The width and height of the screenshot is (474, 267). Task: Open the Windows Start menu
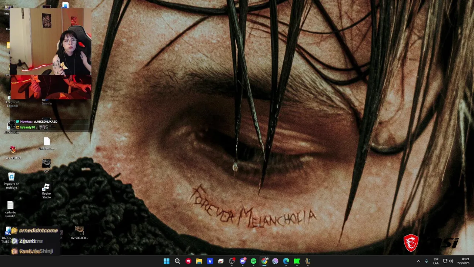[x=166, y=261]
